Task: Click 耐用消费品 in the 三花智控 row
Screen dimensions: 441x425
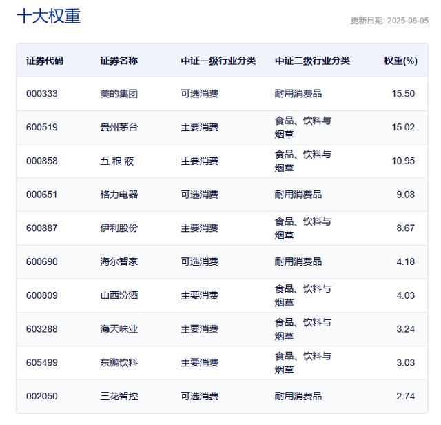Action: (x=298, y=397)
